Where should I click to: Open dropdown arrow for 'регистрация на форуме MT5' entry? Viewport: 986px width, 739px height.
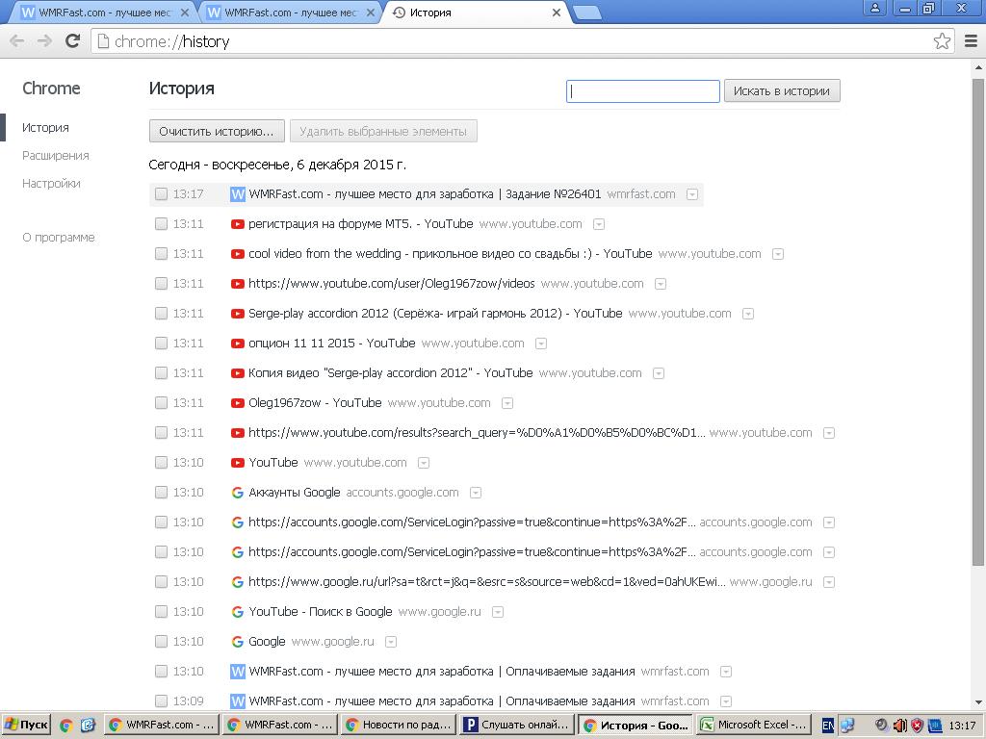[599, 224]
